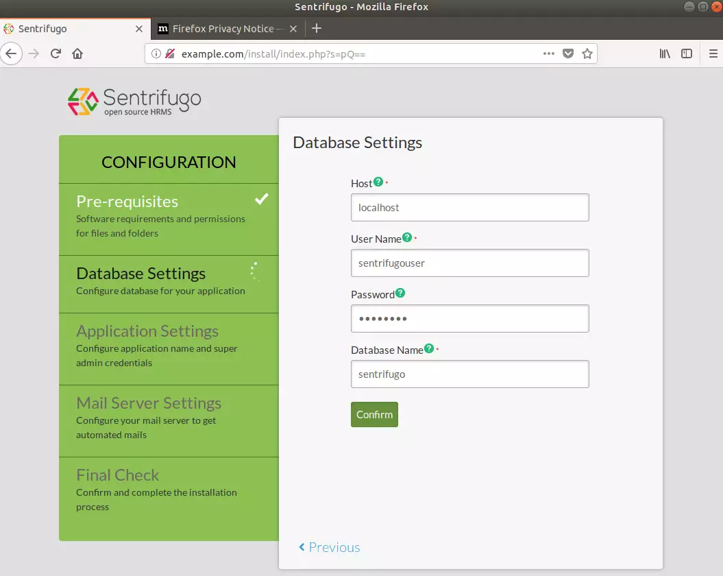Screen dimensions: 723x576
Task: Bookmark this page with the star
Action: pos(587,53)
